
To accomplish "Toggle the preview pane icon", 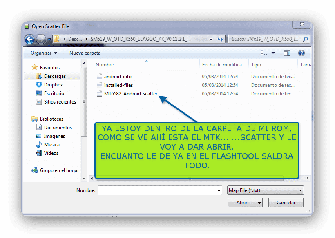I will (x=287, y=53).
